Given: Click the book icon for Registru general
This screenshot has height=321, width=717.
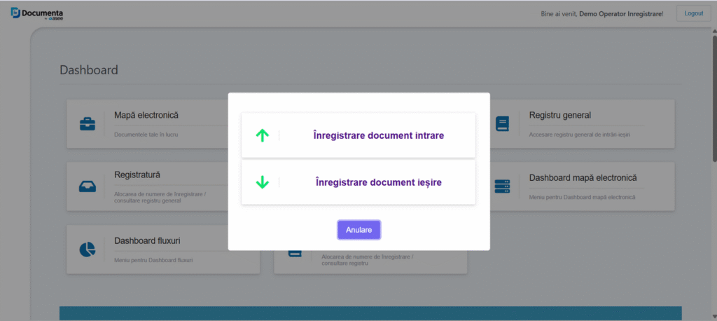Looking at the screenshot, I should pyautogui.click(x=502, y=124).
